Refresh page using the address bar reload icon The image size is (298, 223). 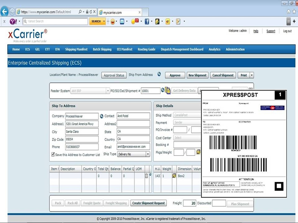point(91,12)
